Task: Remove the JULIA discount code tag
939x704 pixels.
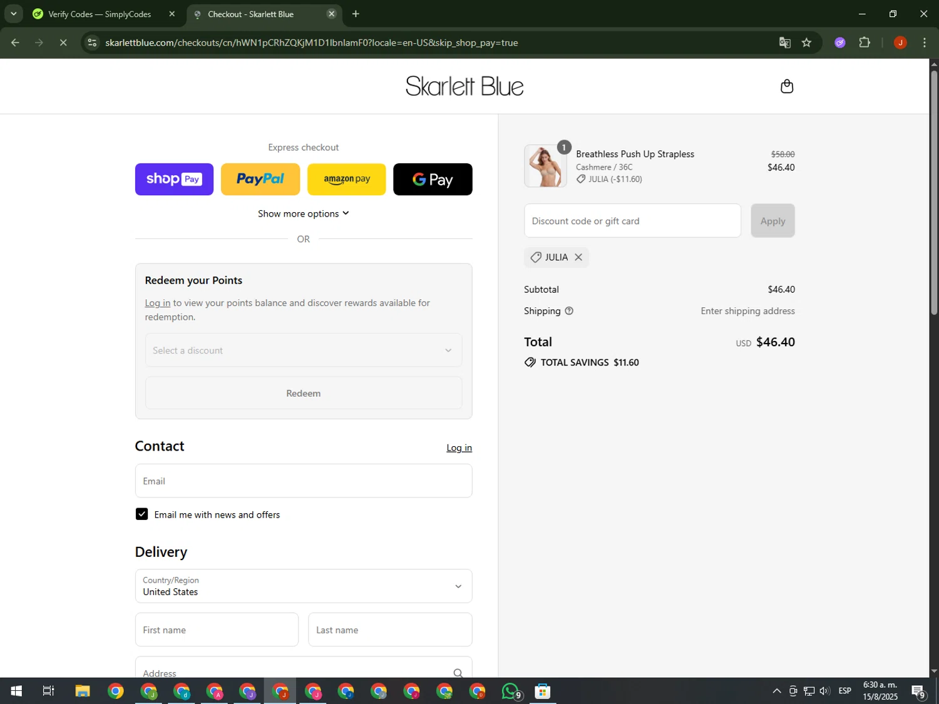Action: (578, 257)
